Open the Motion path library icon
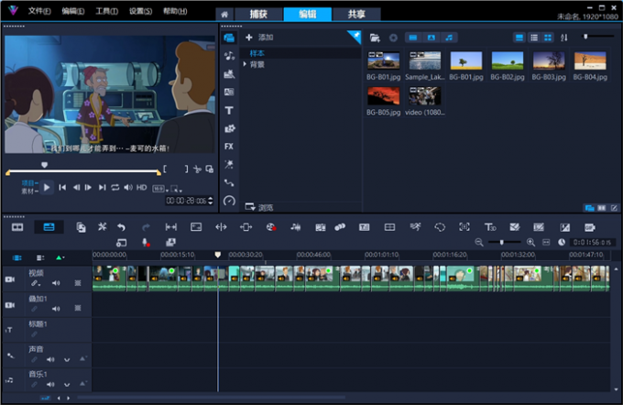Screen dimensions: 623x405 [229, 183]
